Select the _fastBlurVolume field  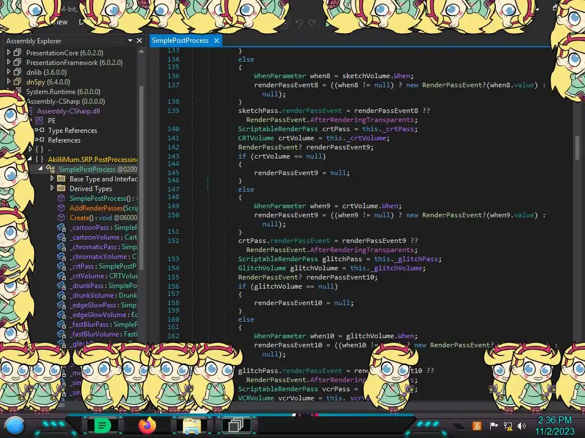[103, 334]
